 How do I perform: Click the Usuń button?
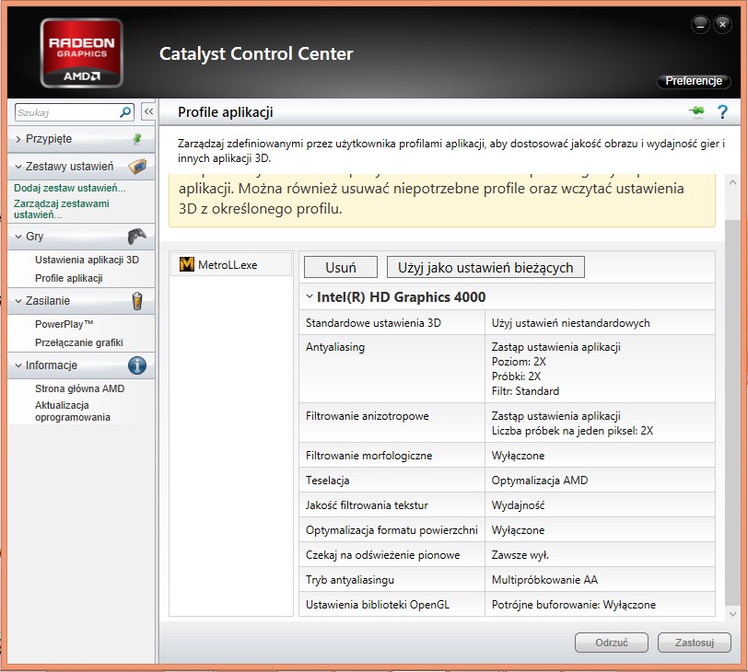341,267
